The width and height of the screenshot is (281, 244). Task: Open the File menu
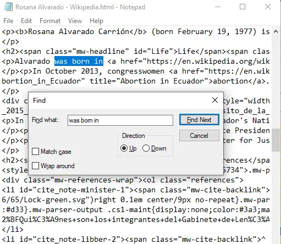point(8,21)
